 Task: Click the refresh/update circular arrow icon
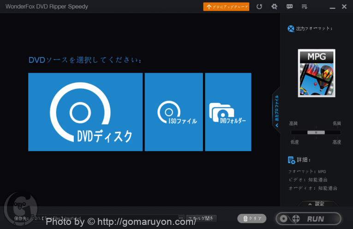[259, 7]
